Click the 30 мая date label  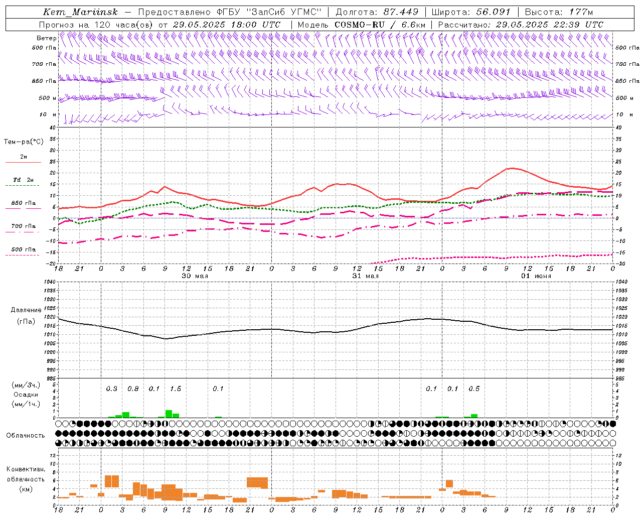[195, 276]
